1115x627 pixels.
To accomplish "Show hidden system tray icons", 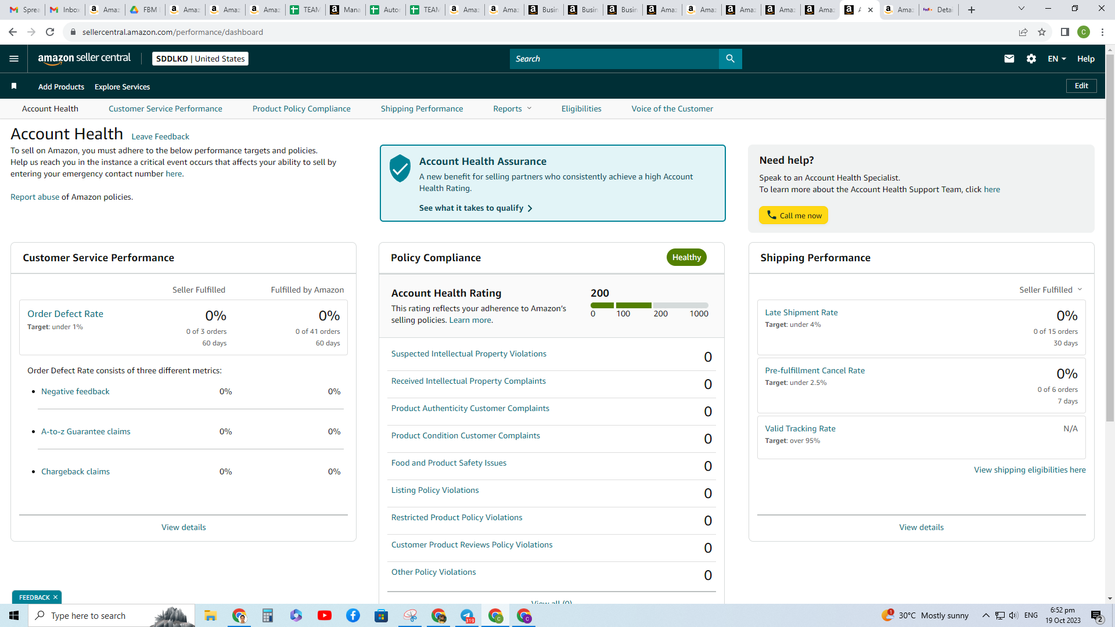I will tap(986, 615).
